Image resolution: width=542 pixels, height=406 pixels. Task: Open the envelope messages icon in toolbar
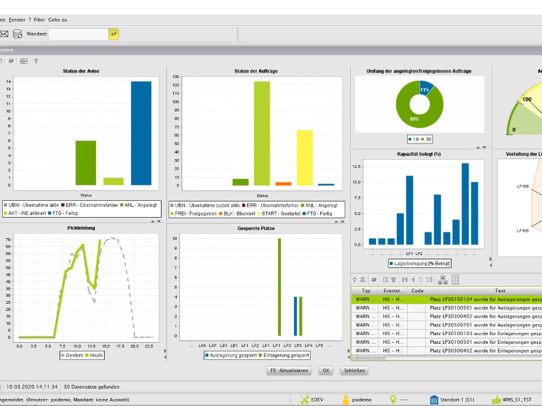(x=4, y=34)
